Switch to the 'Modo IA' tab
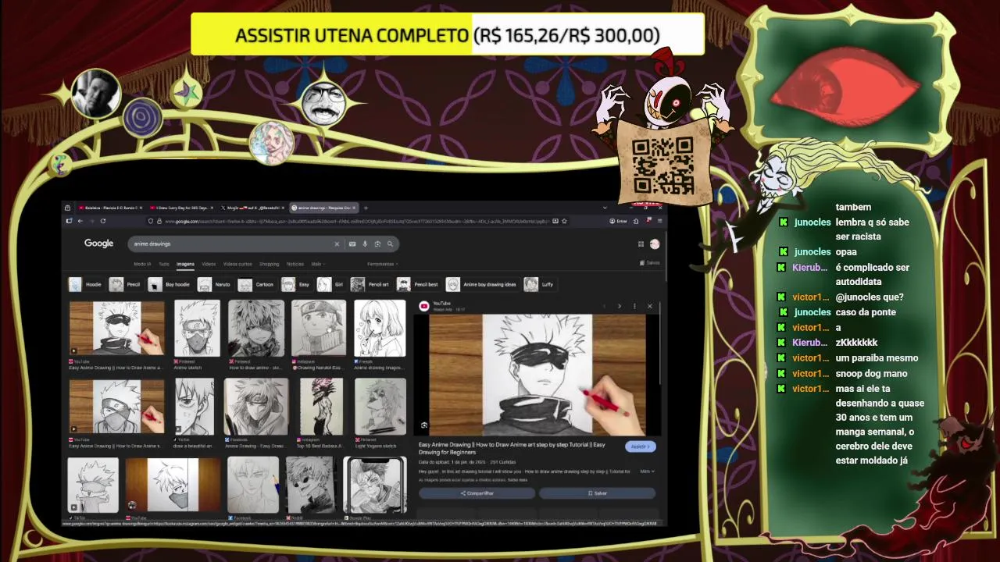Viewport: 1000px width, 562px height. point(142,264)
